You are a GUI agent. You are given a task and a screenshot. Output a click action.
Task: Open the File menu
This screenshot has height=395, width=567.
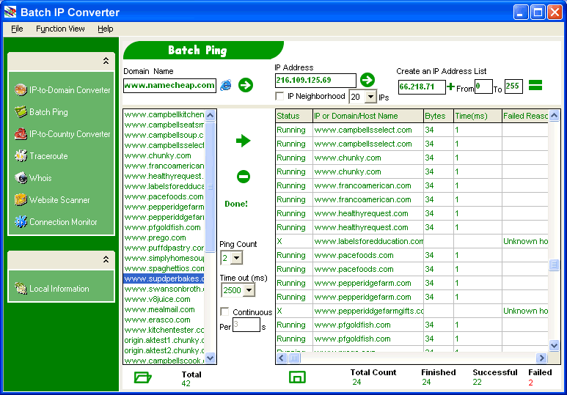click(x=17, y=29)
